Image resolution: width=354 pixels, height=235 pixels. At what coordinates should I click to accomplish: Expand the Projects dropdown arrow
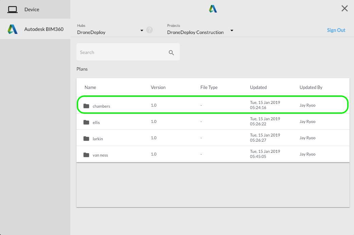[232, 31]
